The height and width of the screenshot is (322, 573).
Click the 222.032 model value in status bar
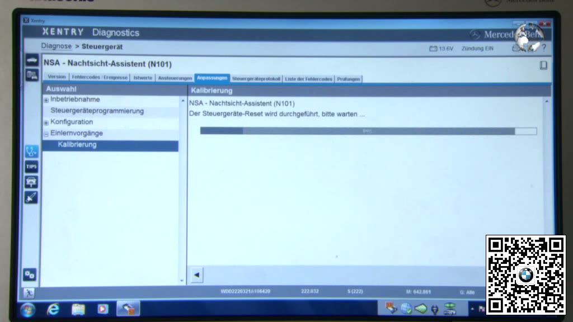[309, 291]
